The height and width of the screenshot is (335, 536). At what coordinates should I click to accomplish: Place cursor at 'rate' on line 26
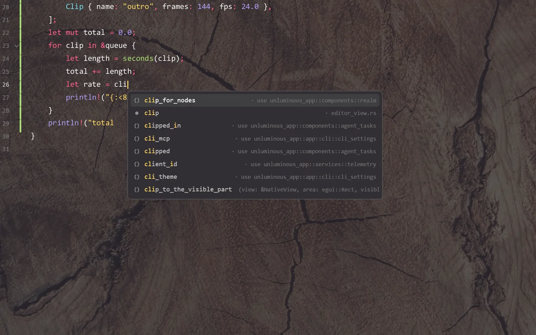click(x=92, y=84)
